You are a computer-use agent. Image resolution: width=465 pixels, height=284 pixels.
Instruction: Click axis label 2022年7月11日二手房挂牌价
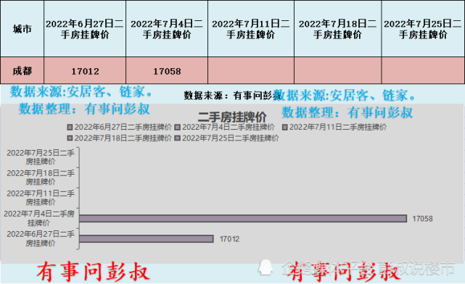pos(41,198)
